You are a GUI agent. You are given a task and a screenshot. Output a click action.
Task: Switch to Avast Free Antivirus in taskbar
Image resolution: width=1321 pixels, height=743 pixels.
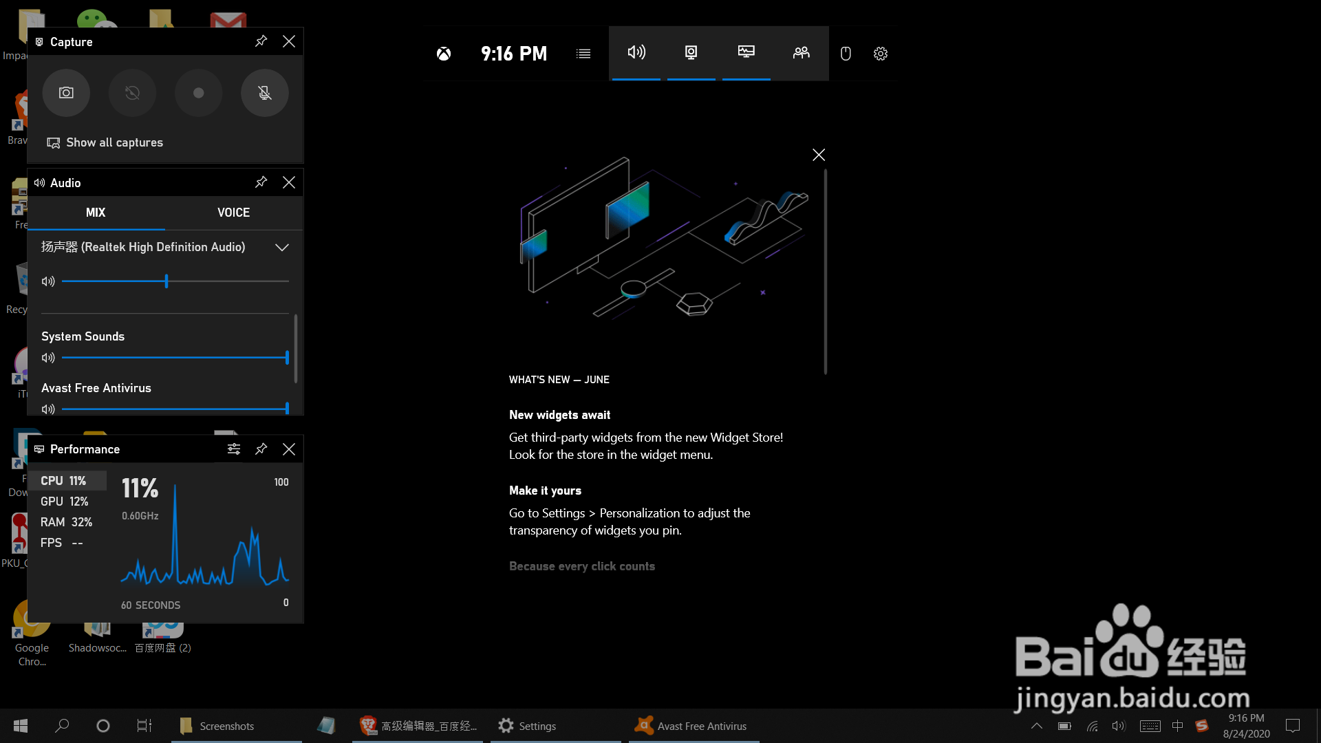694,726
